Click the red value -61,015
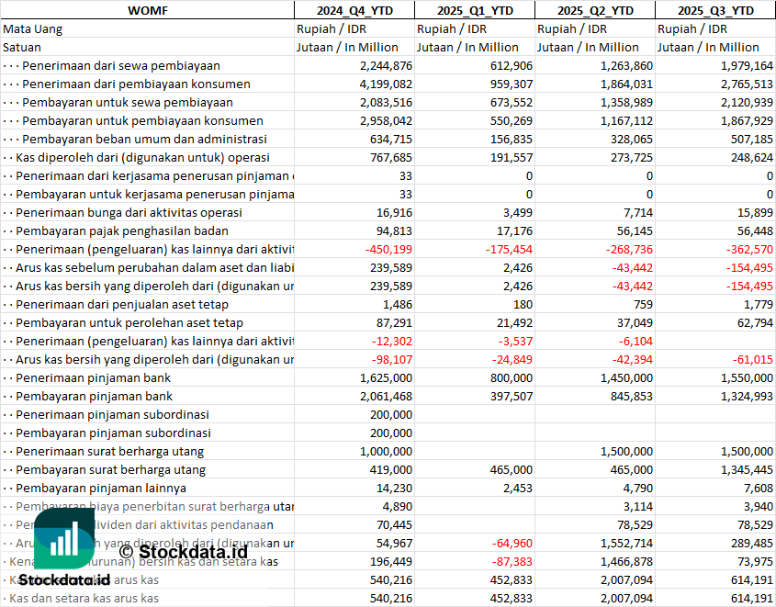This screenshot has height=607, width=776. (x=749, y=359)
